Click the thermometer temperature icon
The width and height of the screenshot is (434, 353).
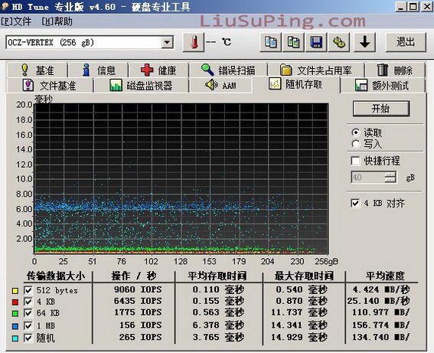[194, 42]
